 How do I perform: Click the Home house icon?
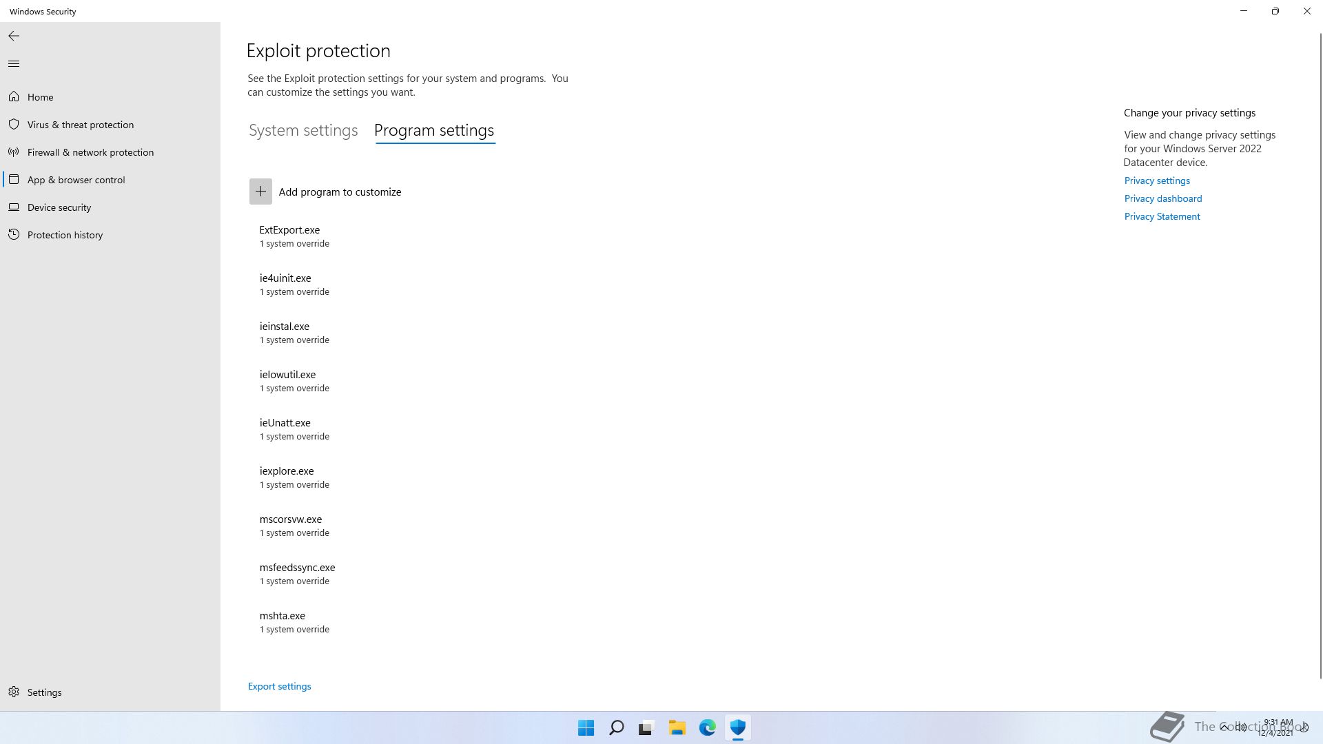[x=14, y=97]
